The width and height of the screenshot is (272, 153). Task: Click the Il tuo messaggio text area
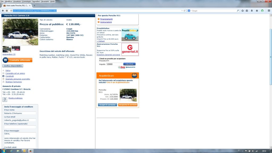[x=20, y=141]
